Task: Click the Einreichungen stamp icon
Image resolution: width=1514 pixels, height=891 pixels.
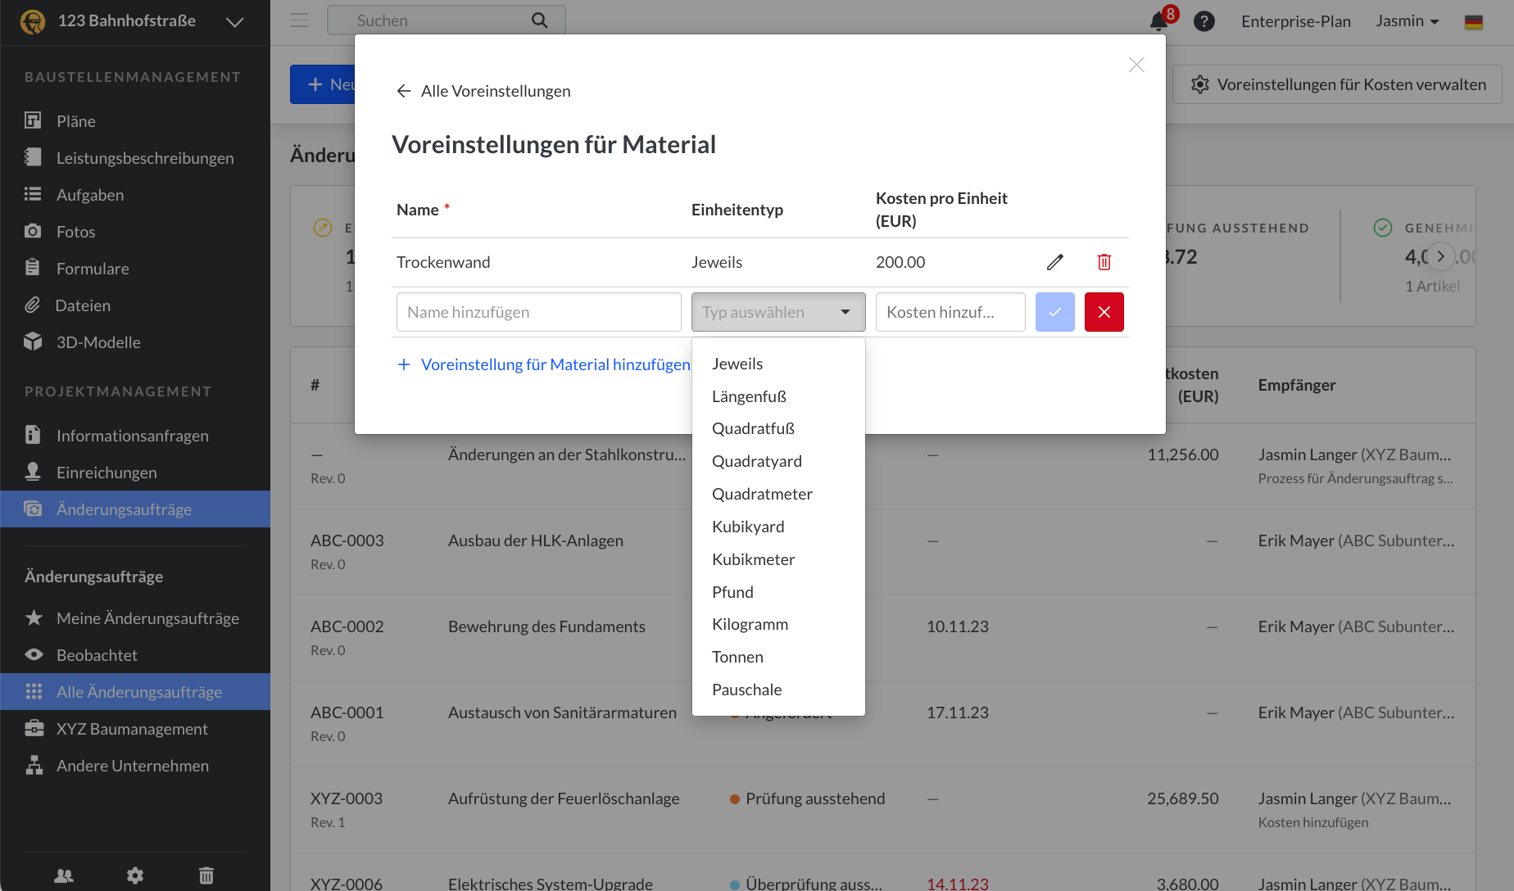Action: (33, 472)
